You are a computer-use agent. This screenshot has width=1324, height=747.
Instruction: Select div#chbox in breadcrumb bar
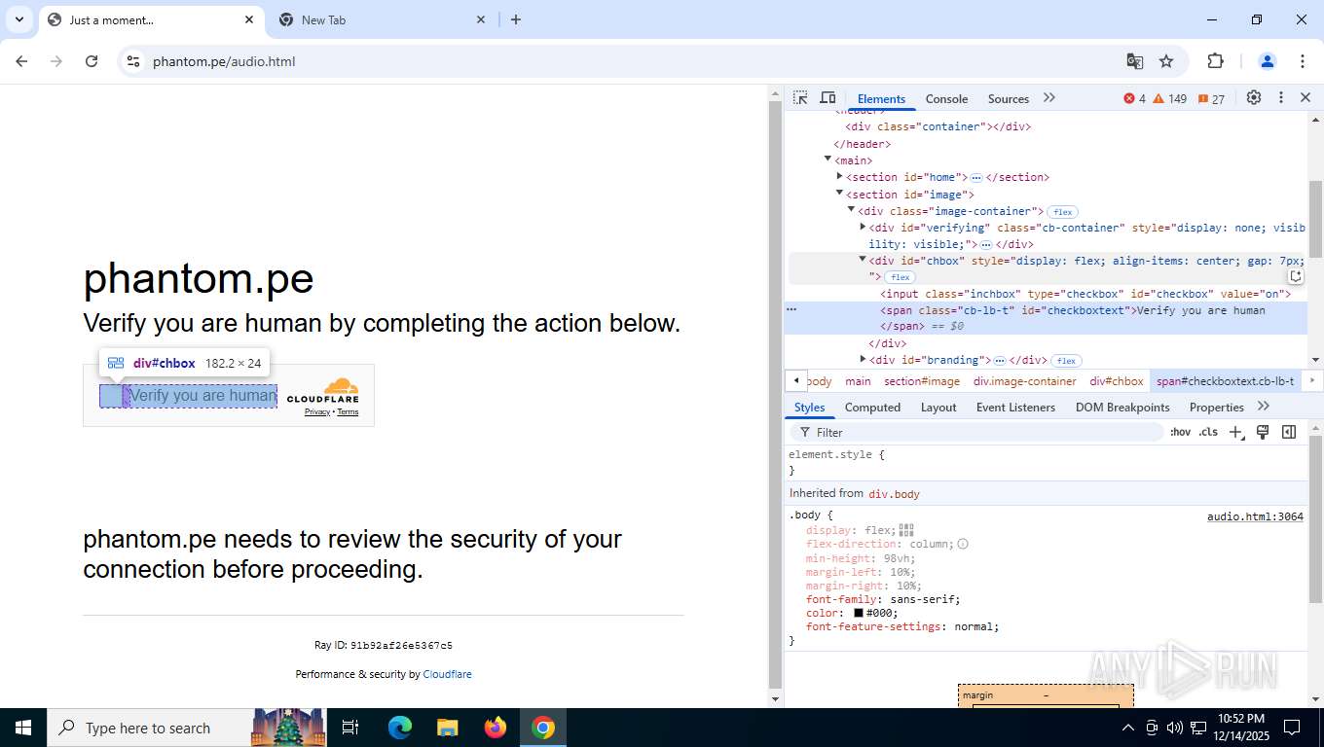coord(1117,381)
